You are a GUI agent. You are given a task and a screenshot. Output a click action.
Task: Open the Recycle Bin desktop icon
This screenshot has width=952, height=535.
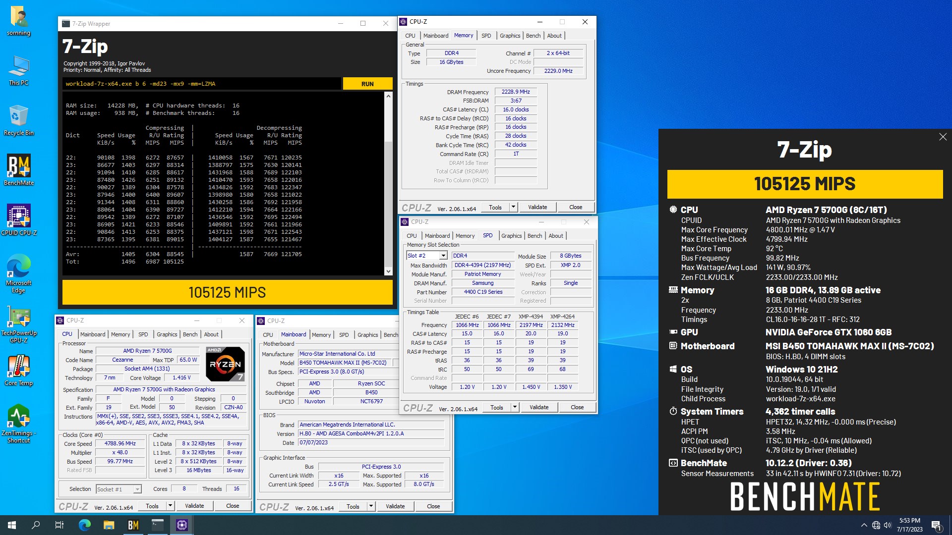click(x=19, y=120)
